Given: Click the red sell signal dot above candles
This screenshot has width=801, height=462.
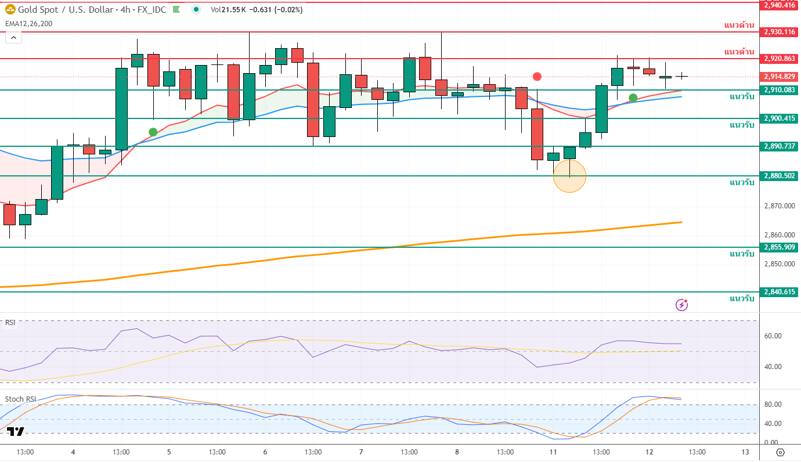Looking at the screenshot, I should click(x=537, y=77).
